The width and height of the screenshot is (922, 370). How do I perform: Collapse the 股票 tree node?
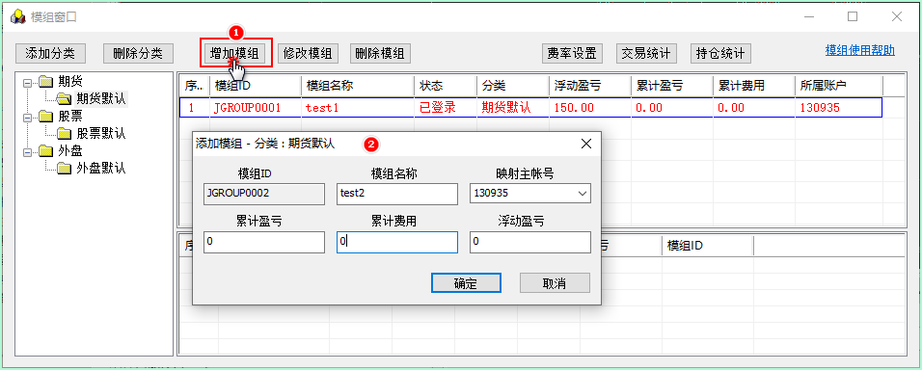27,118
